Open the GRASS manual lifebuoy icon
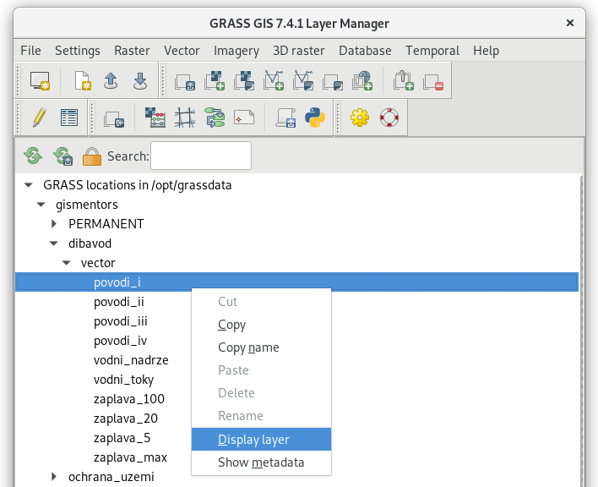 389,118
